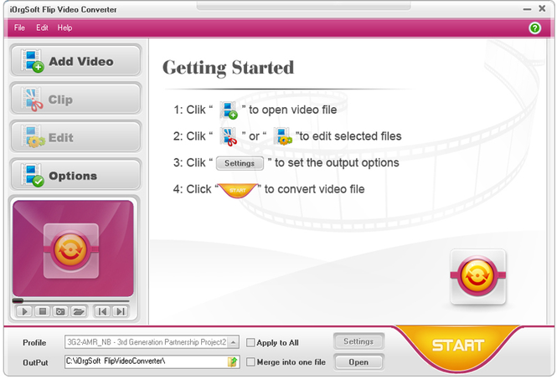Open the Edit menu in the menu bar
The width and height of the screenshot is (557, 379).
click(x=42, y=28)
